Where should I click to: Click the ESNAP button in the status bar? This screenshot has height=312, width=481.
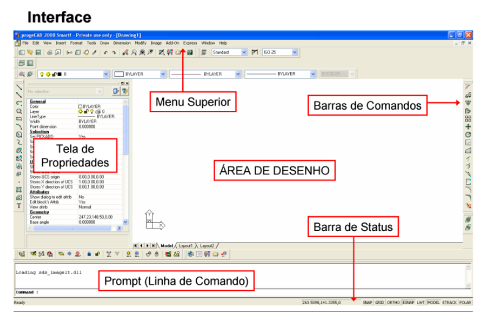(407, 302)
